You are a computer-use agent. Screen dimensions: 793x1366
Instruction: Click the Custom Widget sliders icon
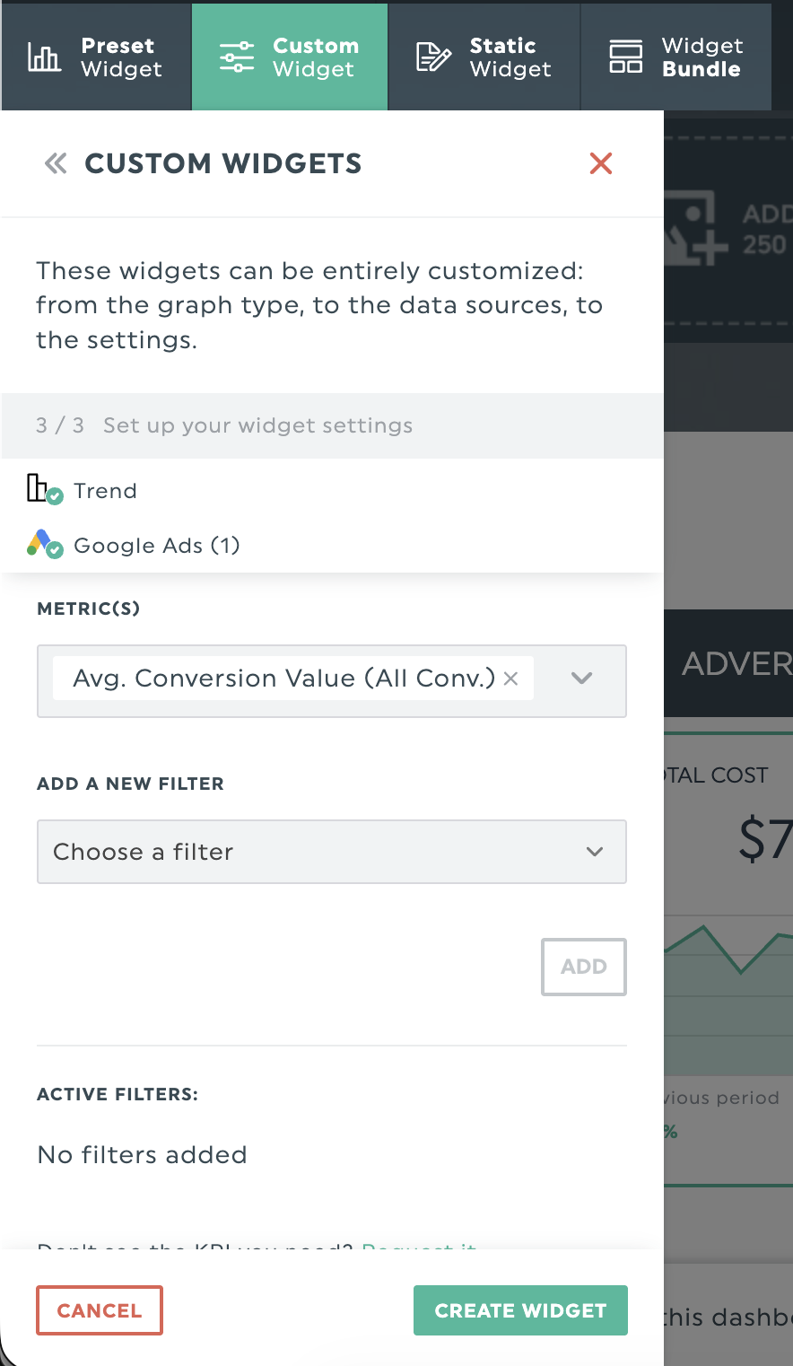(x=237, y=57)
